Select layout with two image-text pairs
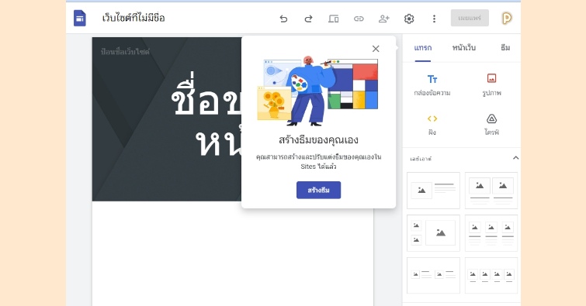This screenshot has width=586, height=306. [433, 276]
